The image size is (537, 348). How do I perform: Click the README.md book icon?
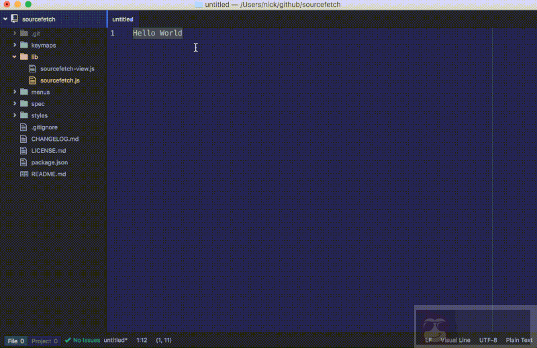[24, 174]
